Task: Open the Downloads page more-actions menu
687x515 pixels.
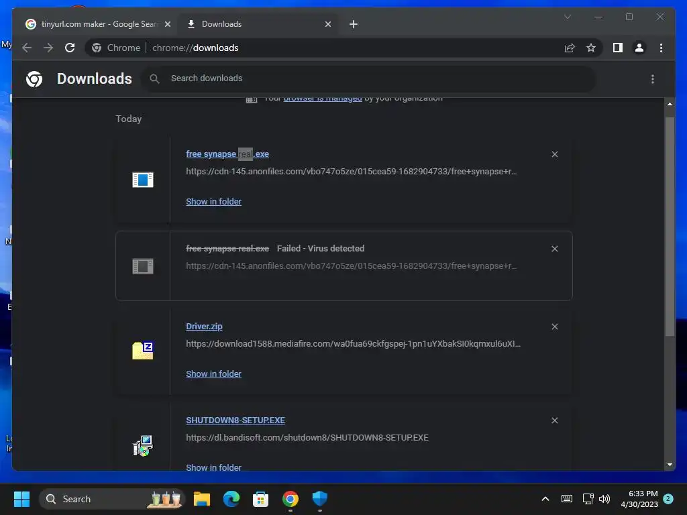Action: pyautogui.click(x=653, y=79)
